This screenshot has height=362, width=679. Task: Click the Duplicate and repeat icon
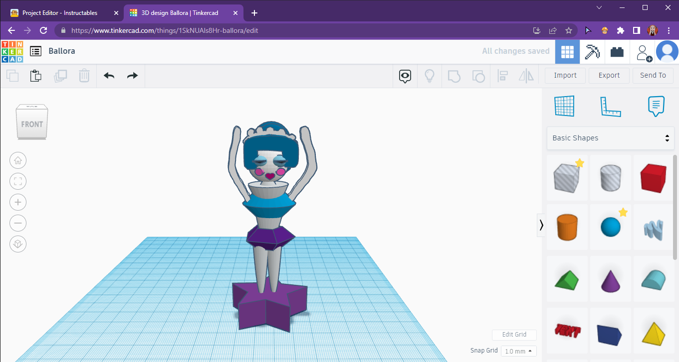(x=60, y=76)
